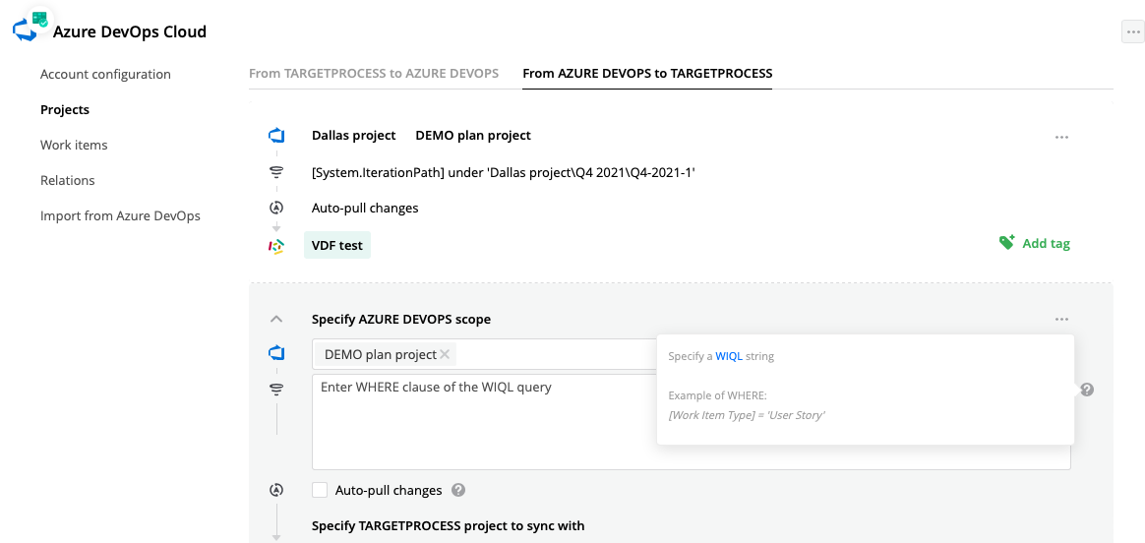Open the three-dot menu for Specify scope section
Viewport: 1145px width, 543px height.
point(1061,319)
